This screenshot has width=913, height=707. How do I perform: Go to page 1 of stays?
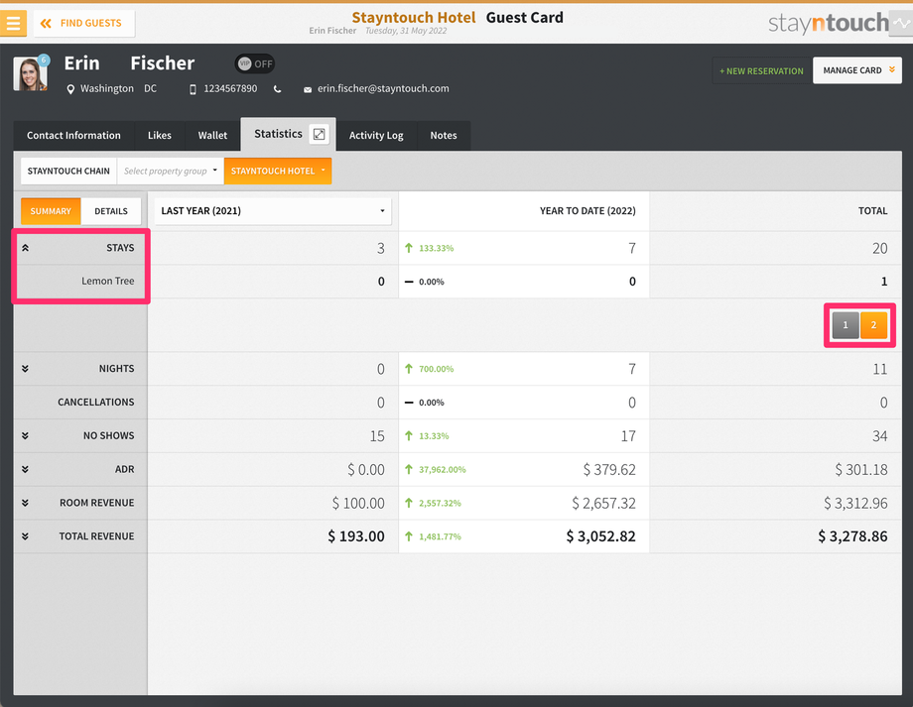[845, 325]
